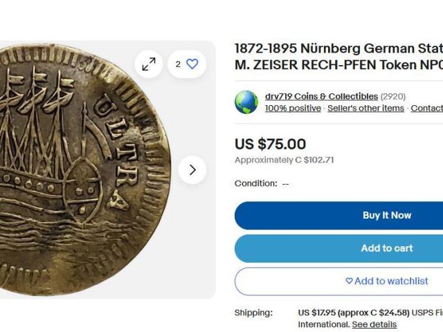443x332 pixels.
Task: Click the approximate C $102.71 conversion text
Action: pyautogui.click(x=284, y=160)
